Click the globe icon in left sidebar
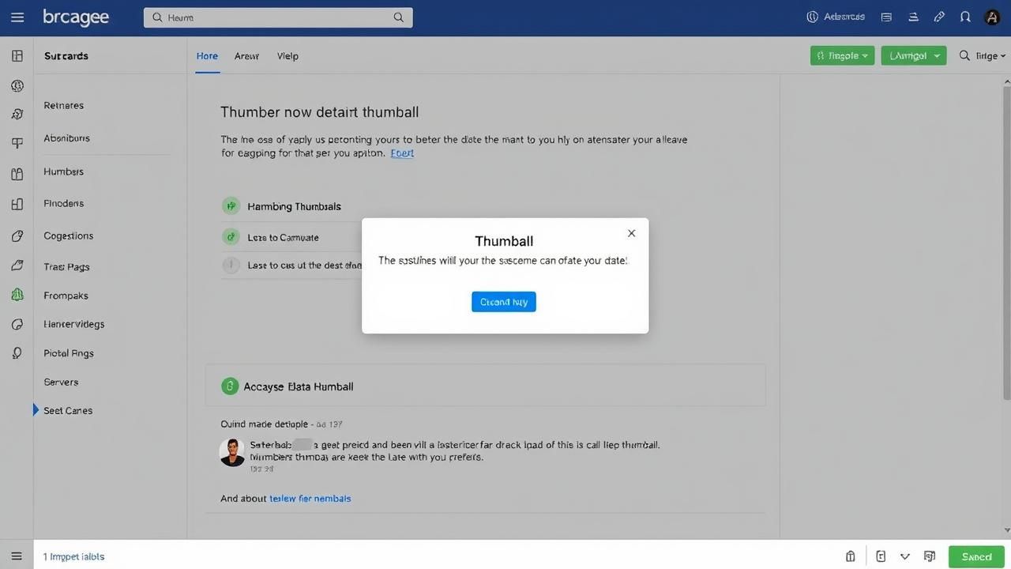 click(x=17, y=85)
